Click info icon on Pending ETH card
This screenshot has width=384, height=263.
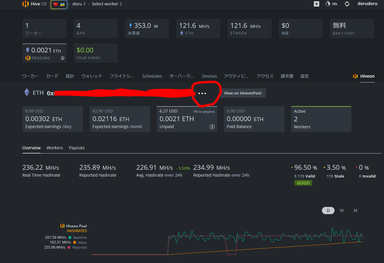coord(63,58)
